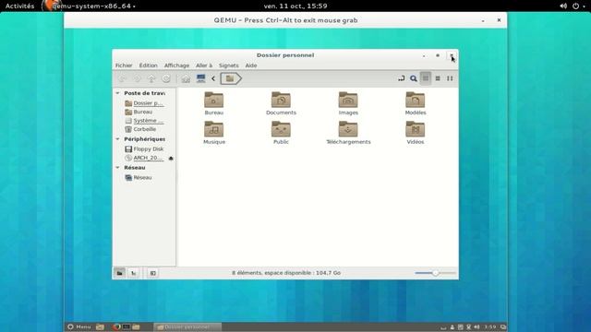Image resolution: width=591 pixels, height=332 pixels.
Task: Open the guest panel network applet
Action: pos(468,327)
